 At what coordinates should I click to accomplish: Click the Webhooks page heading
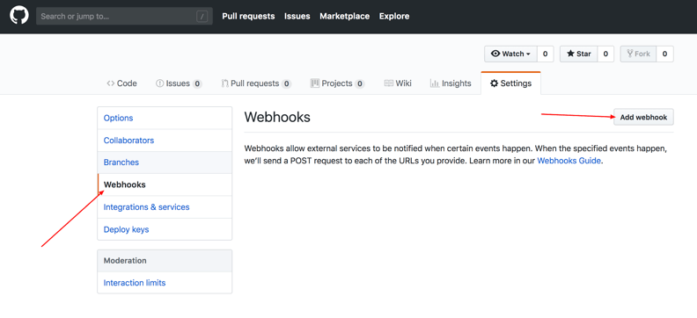coord(277,118)
